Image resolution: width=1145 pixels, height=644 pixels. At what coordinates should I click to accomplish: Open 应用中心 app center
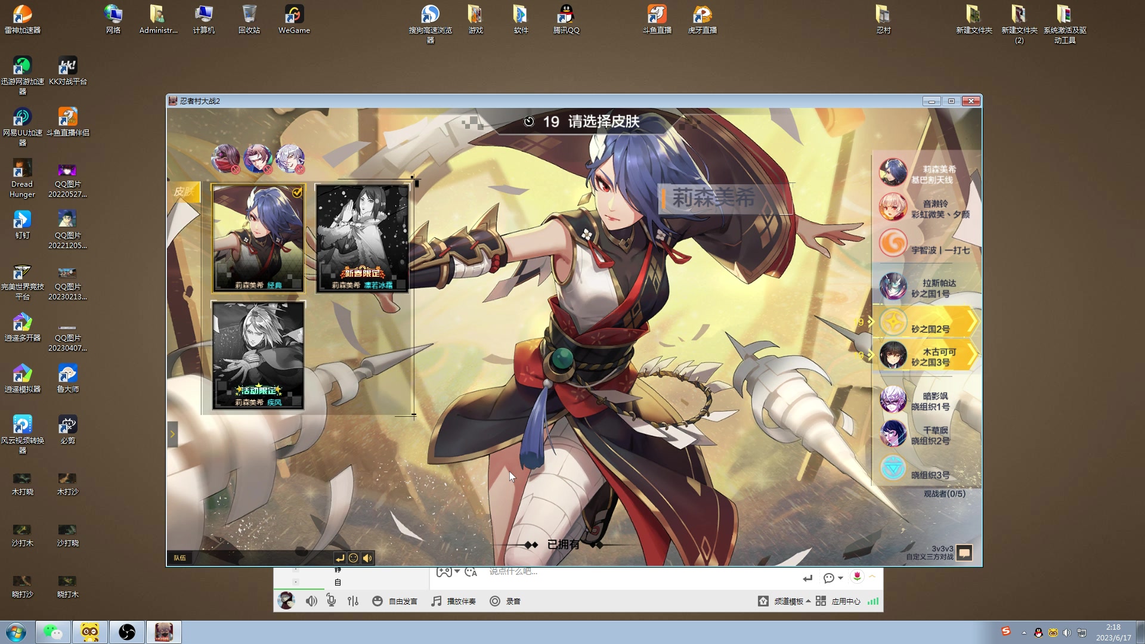pyautogui.click(x=838, y=601)
